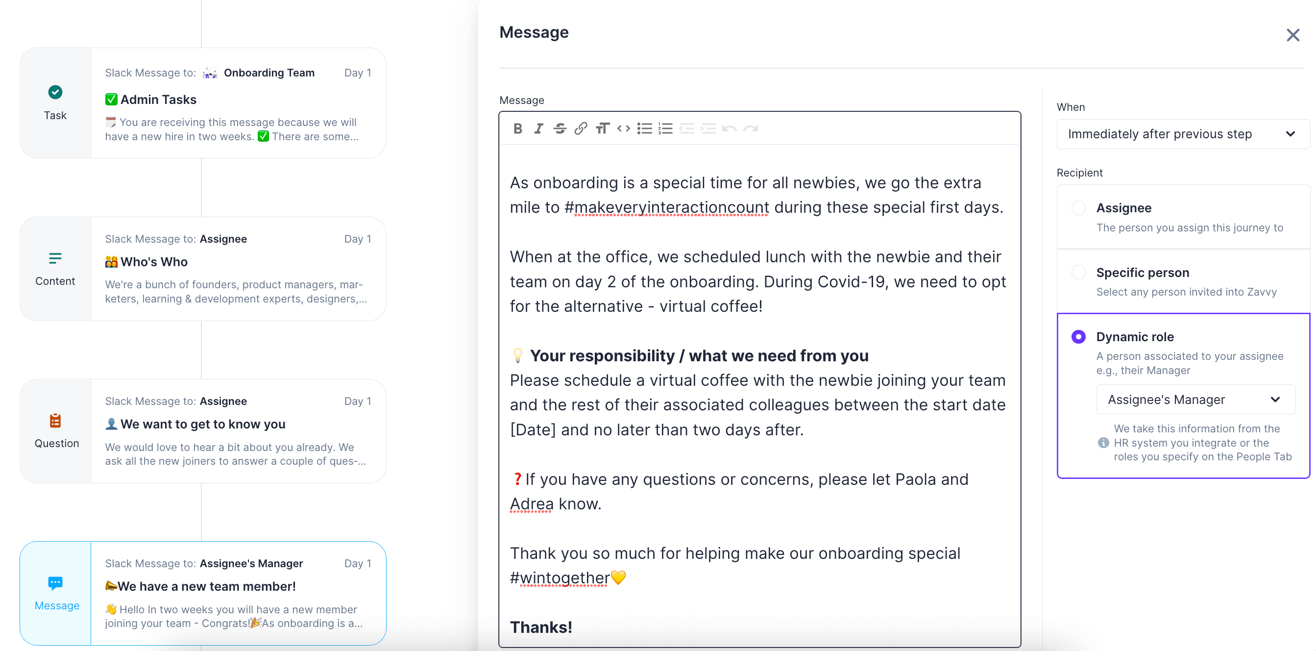Select the Assignee recipient radio button

[1078, 208]
